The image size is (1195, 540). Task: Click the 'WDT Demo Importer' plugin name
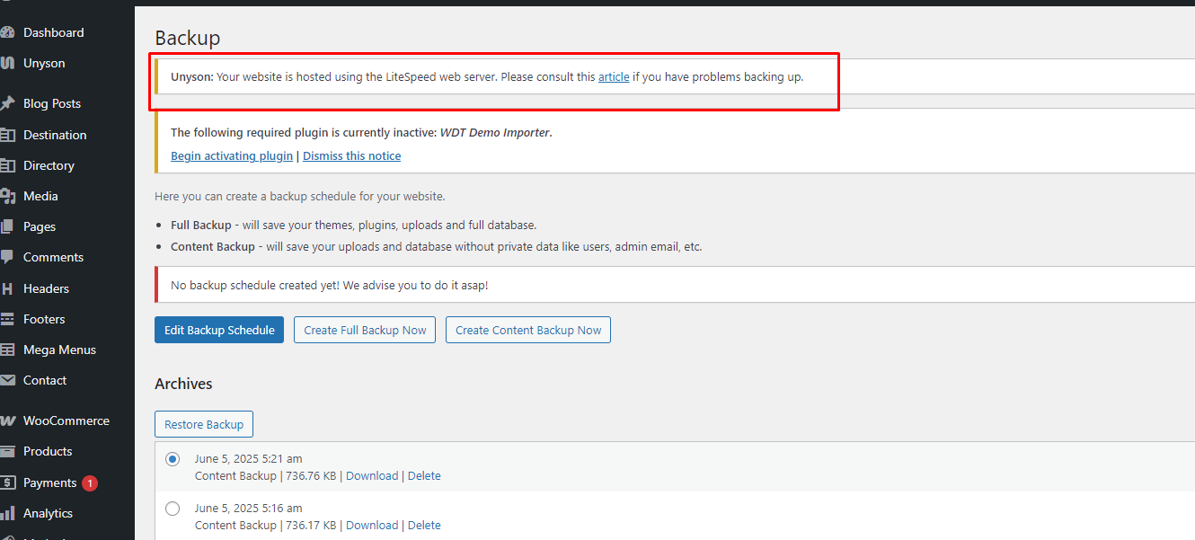(494, 132)
